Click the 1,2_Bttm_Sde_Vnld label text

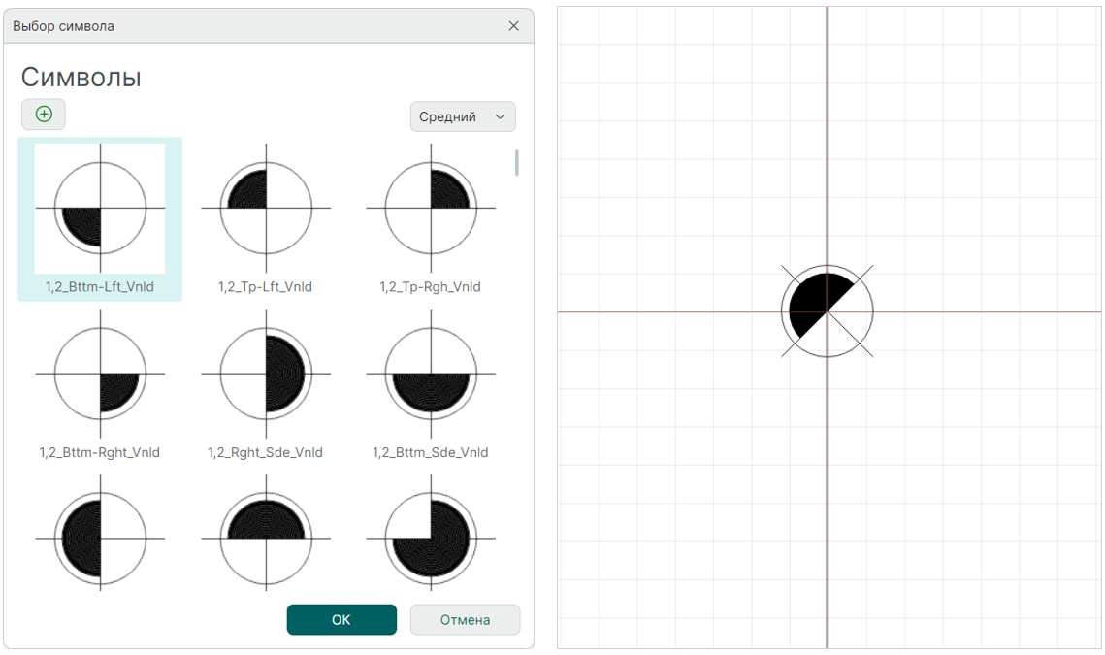430,452
